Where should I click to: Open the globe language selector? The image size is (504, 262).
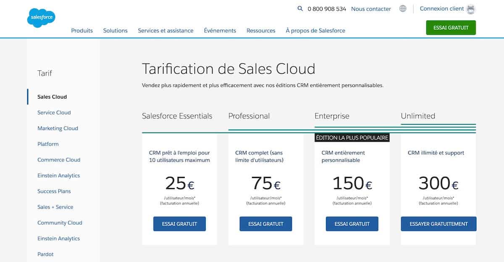(403, 8)
